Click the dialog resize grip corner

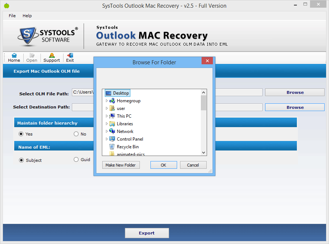[x=210, y=171]
